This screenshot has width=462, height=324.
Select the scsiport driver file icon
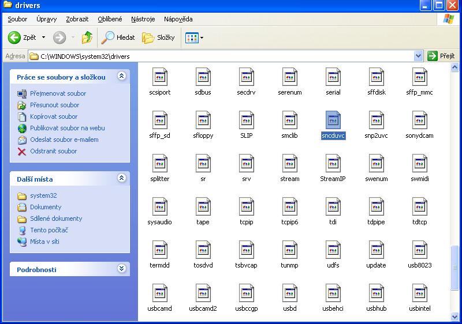point(160,76)
